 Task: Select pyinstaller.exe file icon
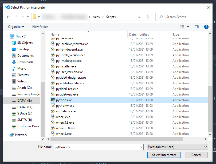click(x=53, y=66)
